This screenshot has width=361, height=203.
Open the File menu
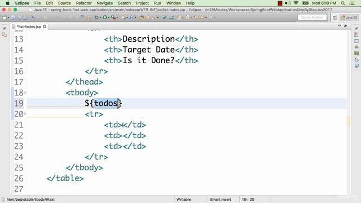tap(37, 3)
